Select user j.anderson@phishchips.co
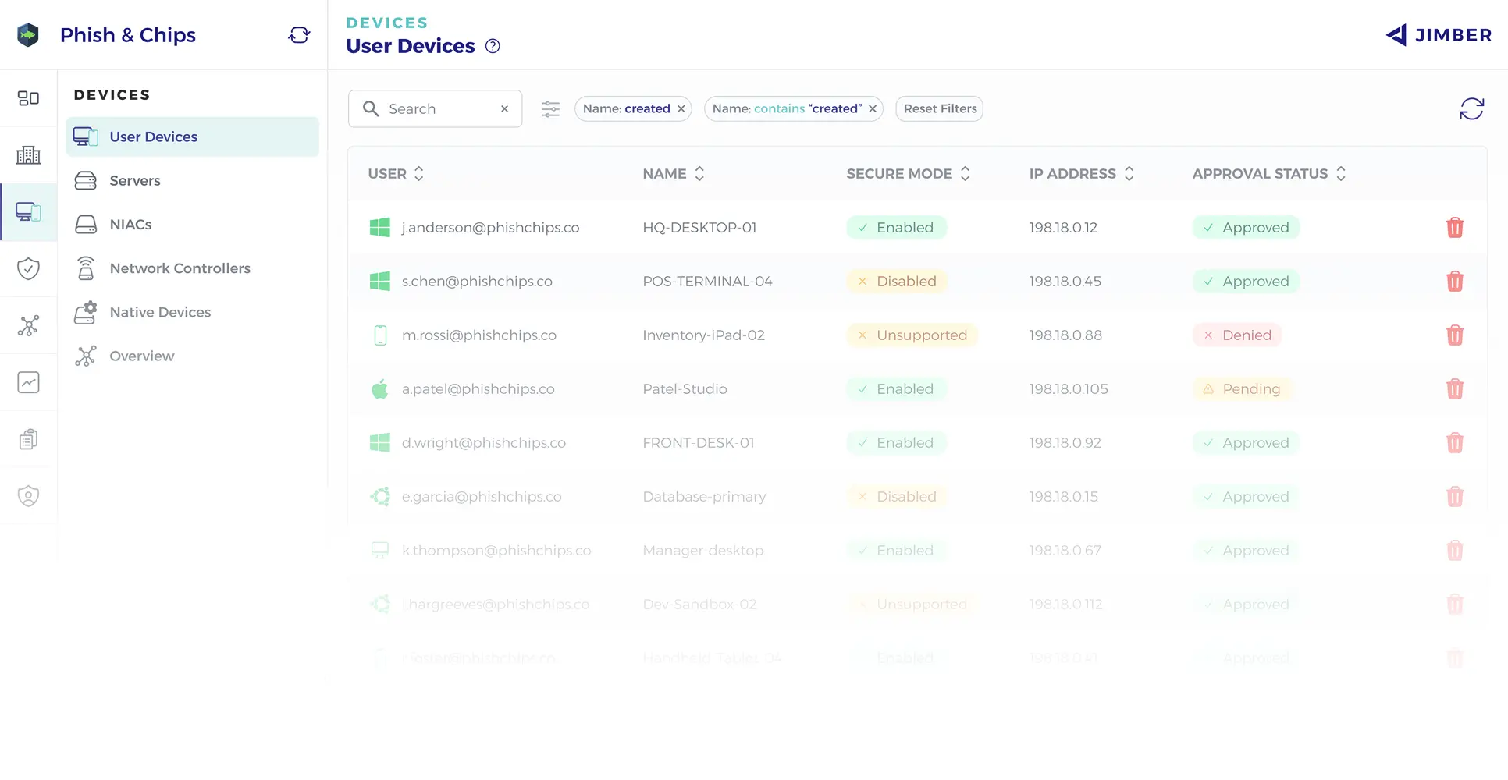Viewport: 1508px width, 780px height. click(x=490, y=228)
